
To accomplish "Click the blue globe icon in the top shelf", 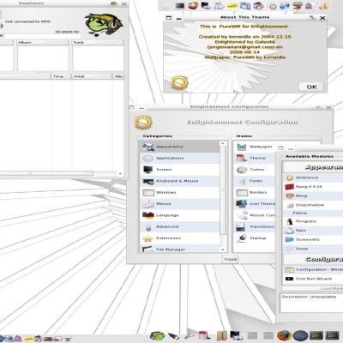I will (x=285, y=6).
